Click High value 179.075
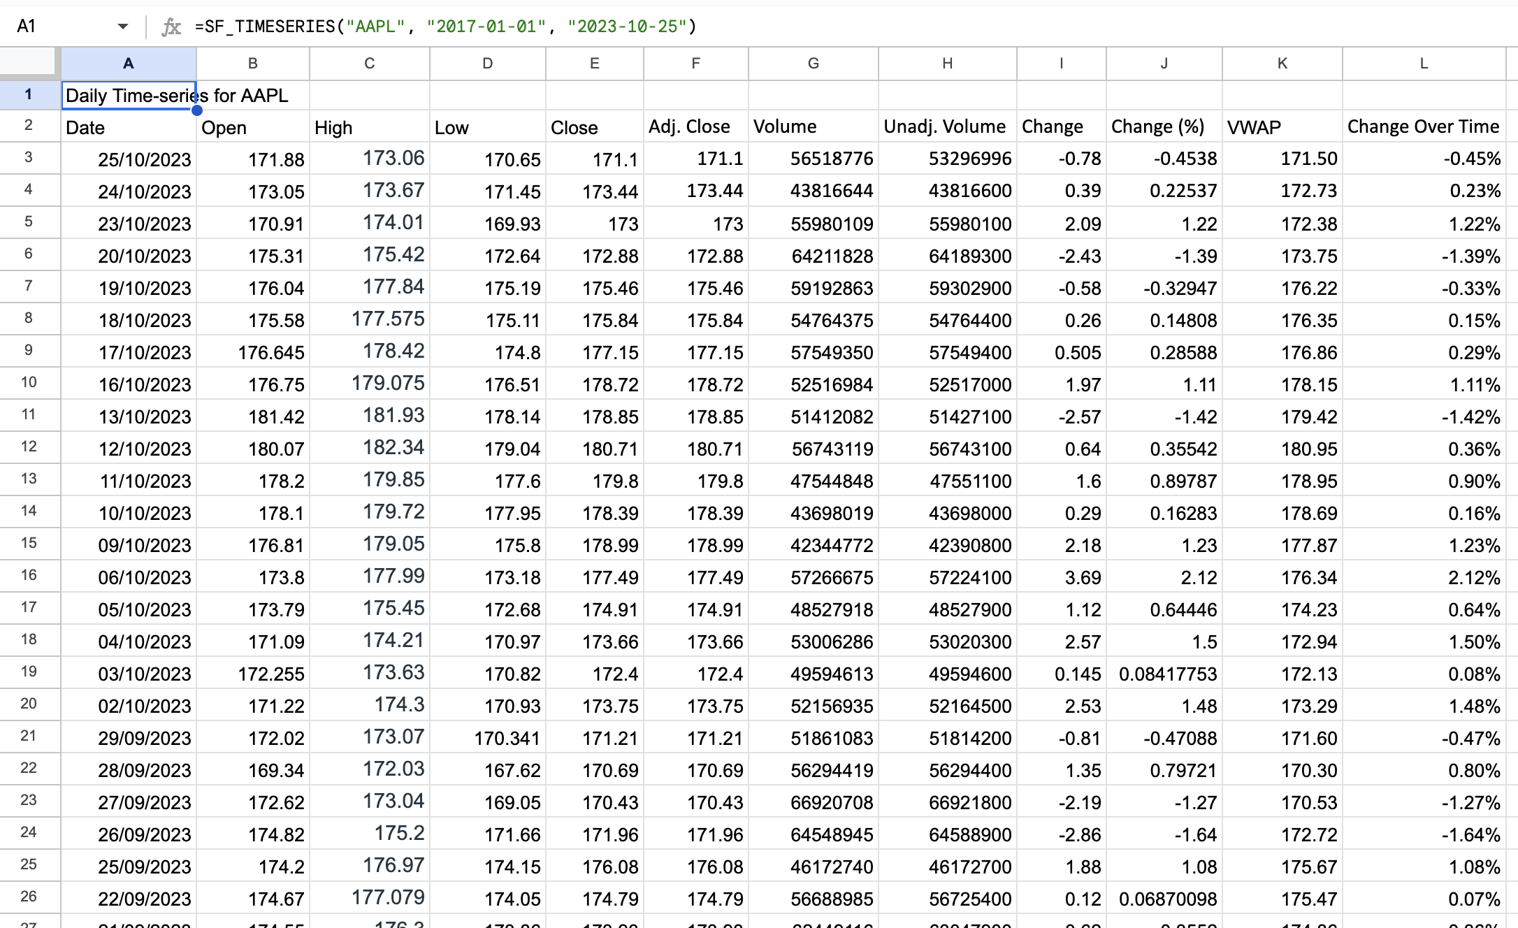Viewport: 1518px width, 928px height. (x=370, y=384)
